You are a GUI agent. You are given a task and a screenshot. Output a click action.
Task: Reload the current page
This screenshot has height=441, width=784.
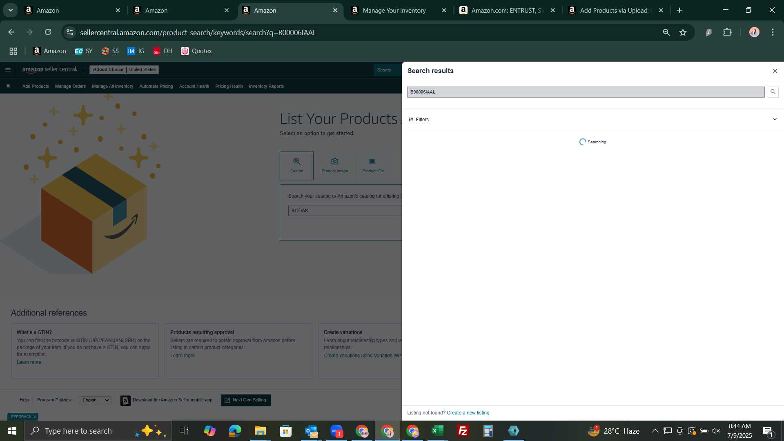pyautogui.click(x=48, y=32)
